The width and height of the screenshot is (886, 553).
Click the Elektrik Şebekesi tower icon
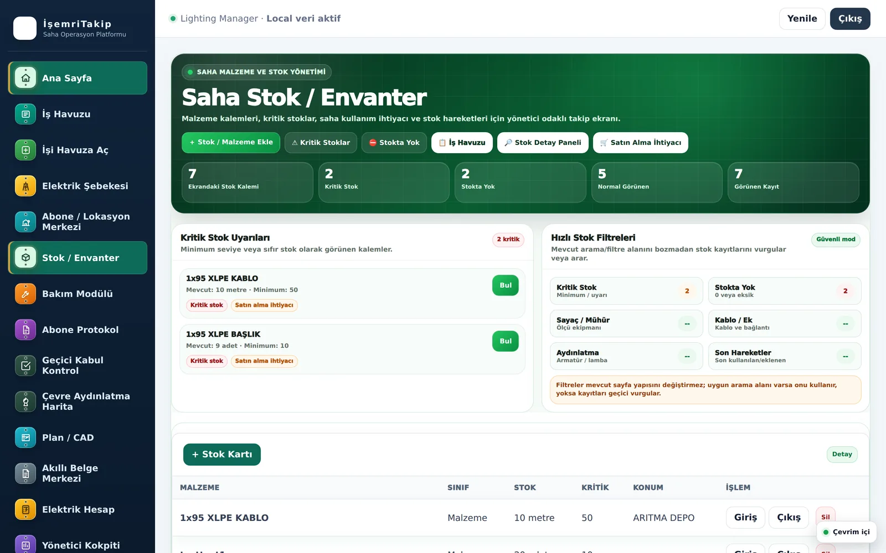click(x=25, y=186)
